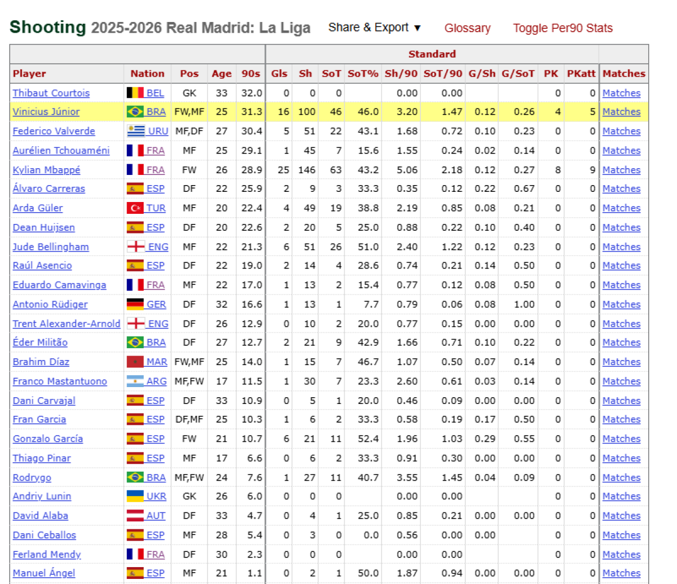Click the Brazil flag beside Vinicius Júnior
The width and height of the screenshot is (677, 584).
pyautogui.click(x=135, y=112)
